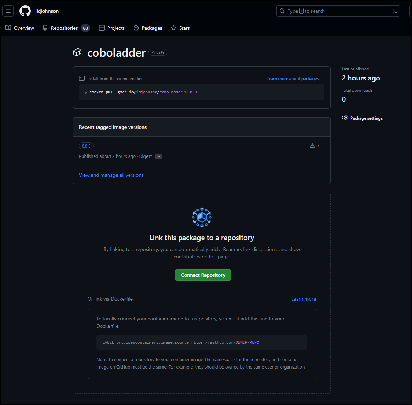Open the Repositories tab

tap(67, 28)
